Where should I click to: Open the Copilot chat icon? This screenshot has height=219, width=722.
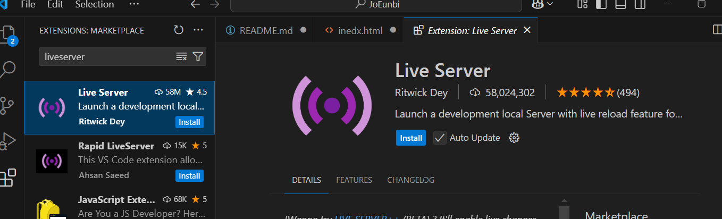pyautogui.click(x=538, y=4)
